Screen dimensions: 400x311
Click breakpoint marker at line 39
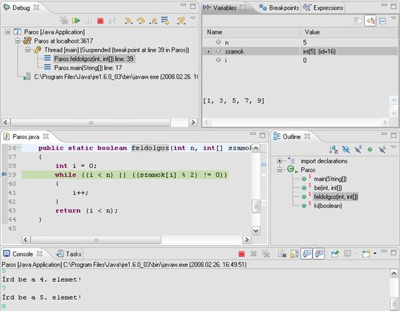click(5, 175)
